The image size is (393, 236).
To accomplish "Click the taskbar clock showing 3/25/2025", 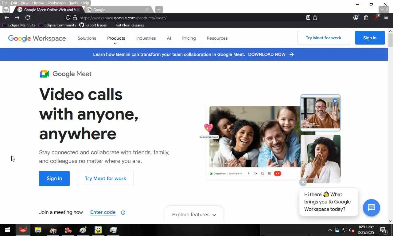I will click(366, 230).
